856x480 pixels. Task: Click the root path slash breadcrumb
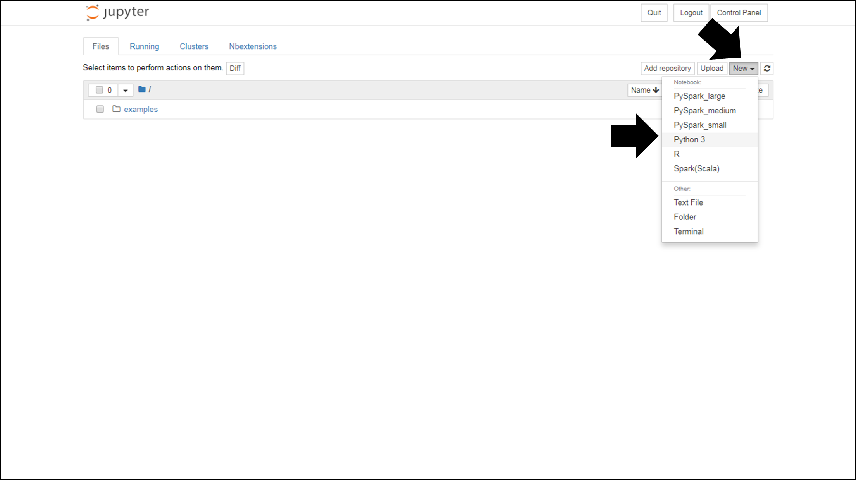(150, 89)
